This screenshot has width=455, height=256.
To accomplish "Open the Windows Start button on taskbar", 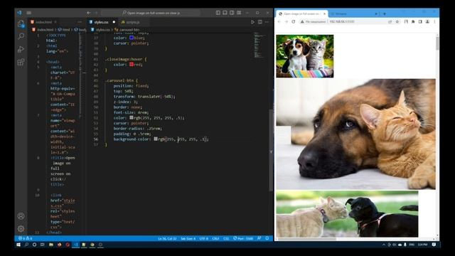I will click(18, 245).
